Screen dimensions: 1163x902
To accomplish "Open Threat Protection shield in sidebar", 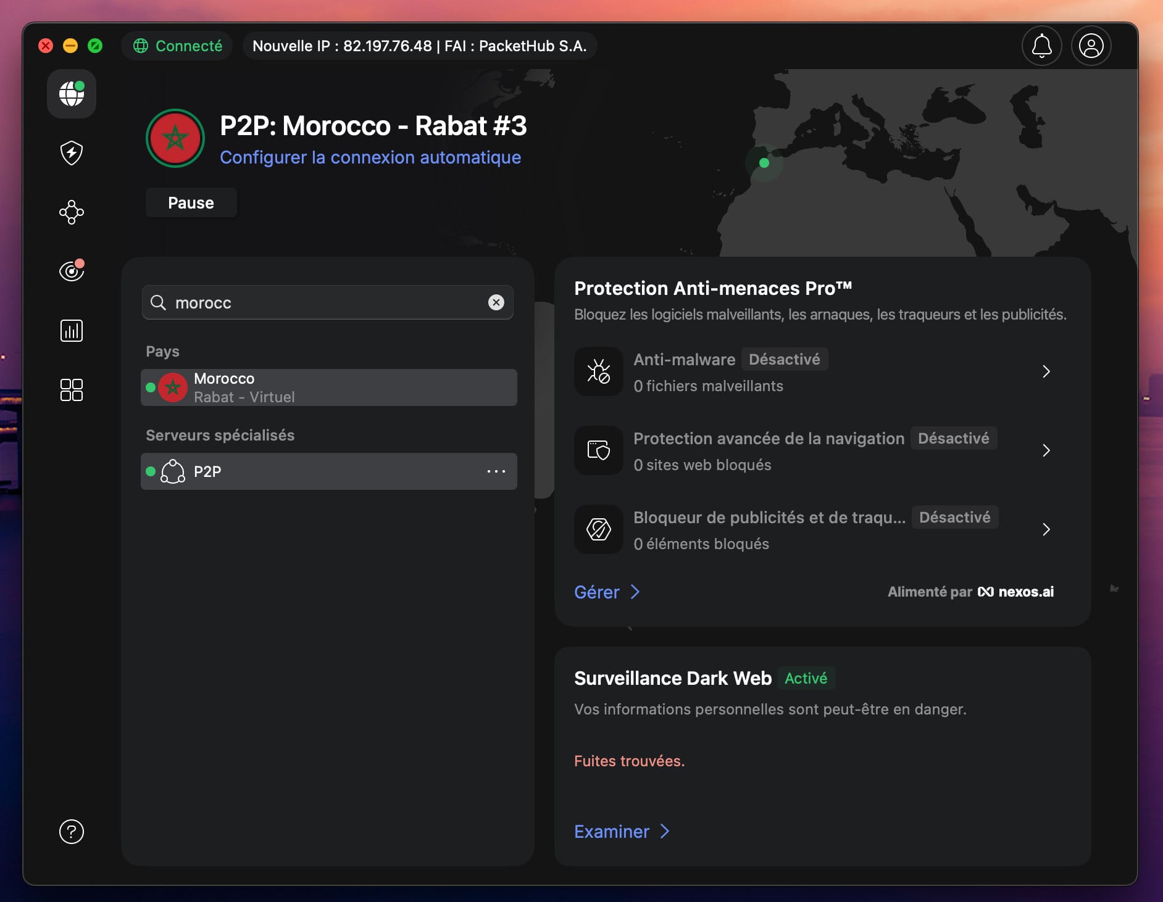I will [x=71, y=153].
